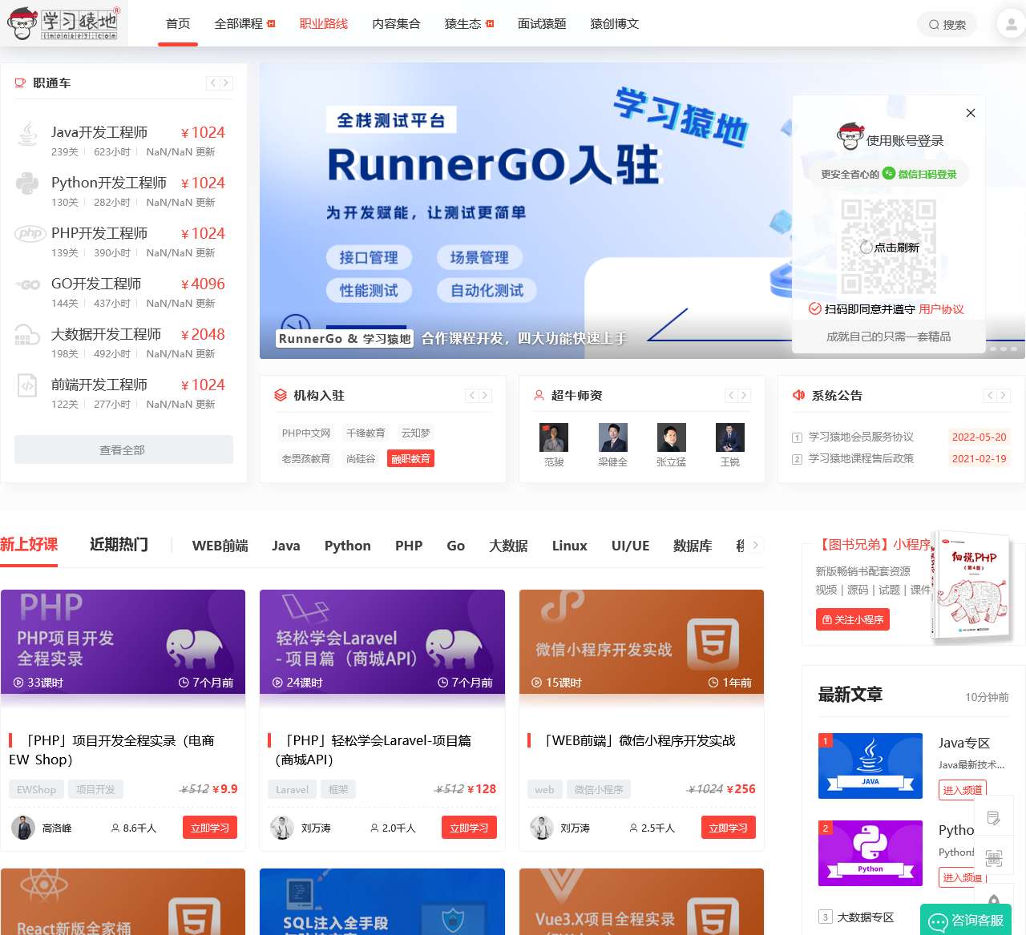Click teacher 范骏 avatar
The height and width of the screenshot is (935, 1026).
tap(554, 437)
